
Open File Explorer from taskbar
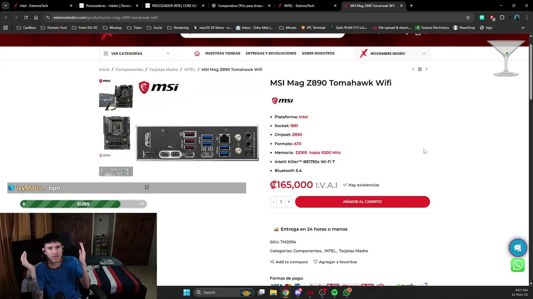click(x=274, y=292)
